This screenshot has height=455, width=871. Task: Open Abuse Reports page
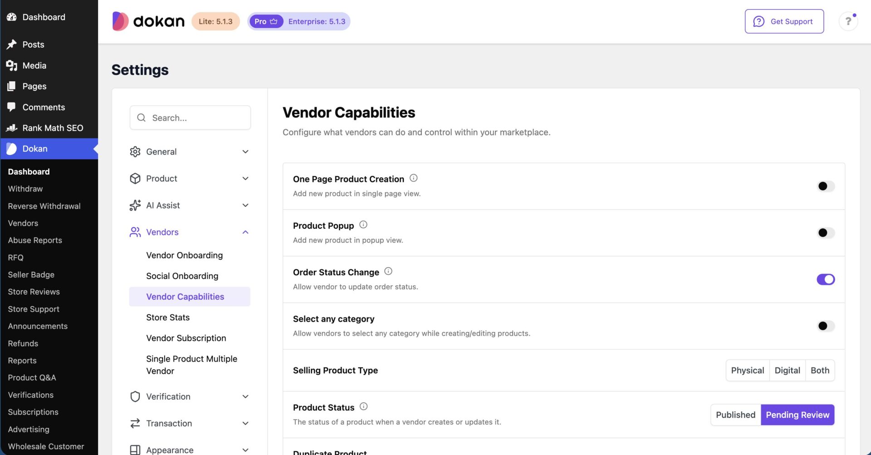[x=35, y=240]
